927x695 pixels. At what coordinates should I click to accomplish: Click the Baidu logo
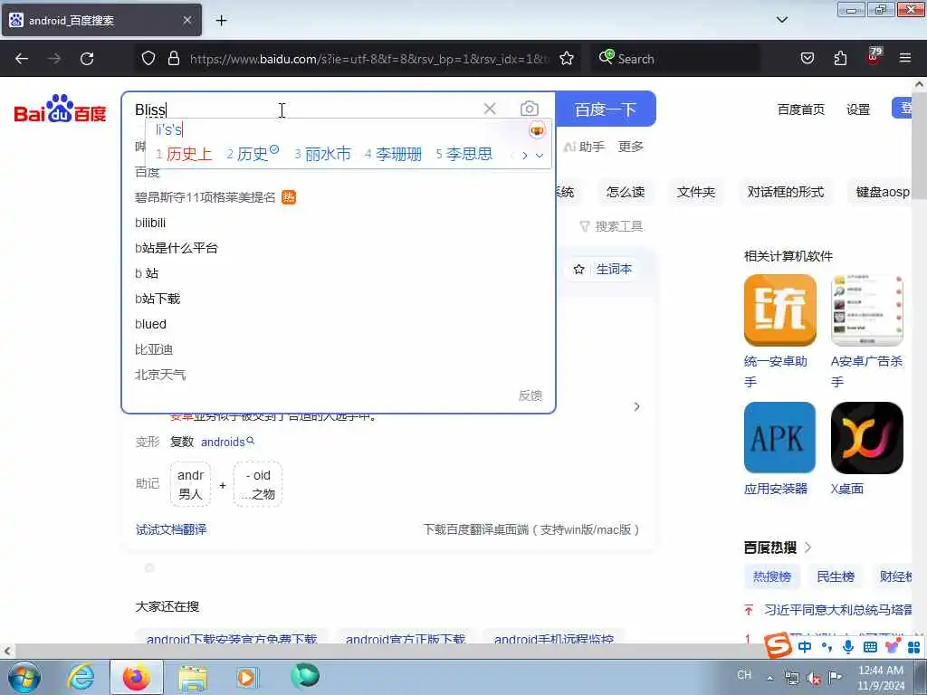60,109
